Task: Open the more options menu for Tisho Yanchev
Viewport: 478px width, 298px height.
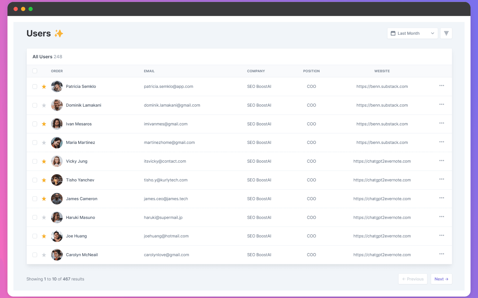Action: [x=441, y=179]
